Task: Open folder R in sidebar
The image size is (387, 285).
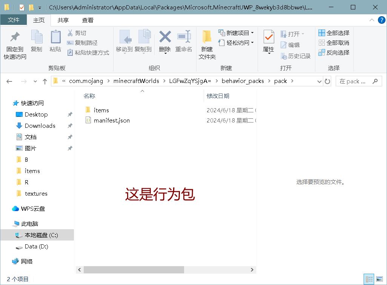Action: (x=26, y=182)
